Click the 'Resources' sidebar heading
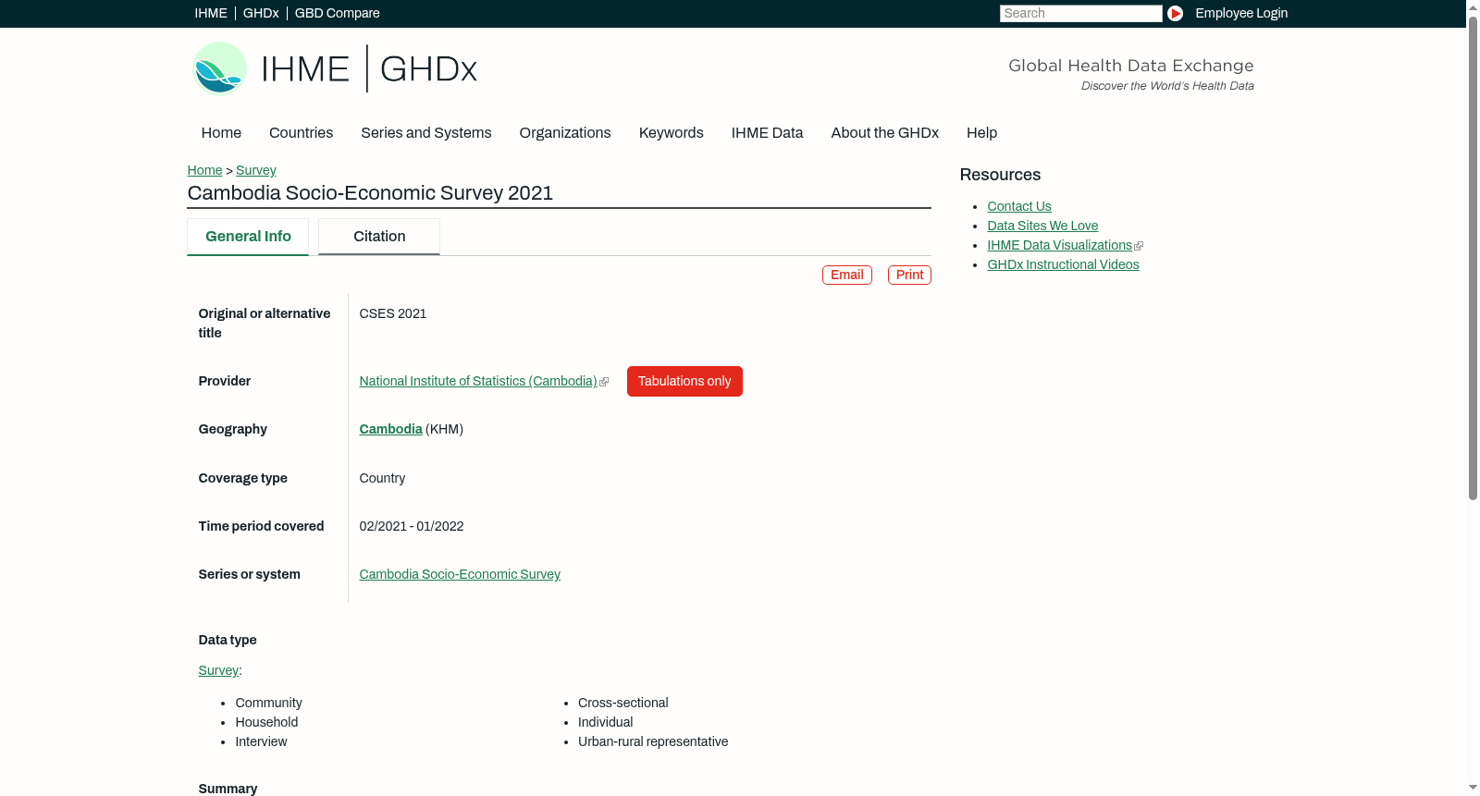The height and width of the screenshot is (796, 1480). pyautogui.click(x=1000, y=175)
